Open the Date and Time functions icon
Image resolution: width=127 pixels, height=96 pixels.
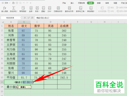point(58,8)
